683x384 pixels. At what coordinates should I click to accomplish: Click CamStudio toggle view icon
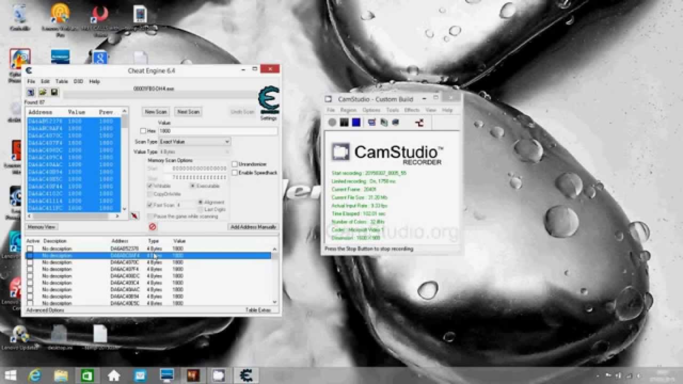(372, 122)
